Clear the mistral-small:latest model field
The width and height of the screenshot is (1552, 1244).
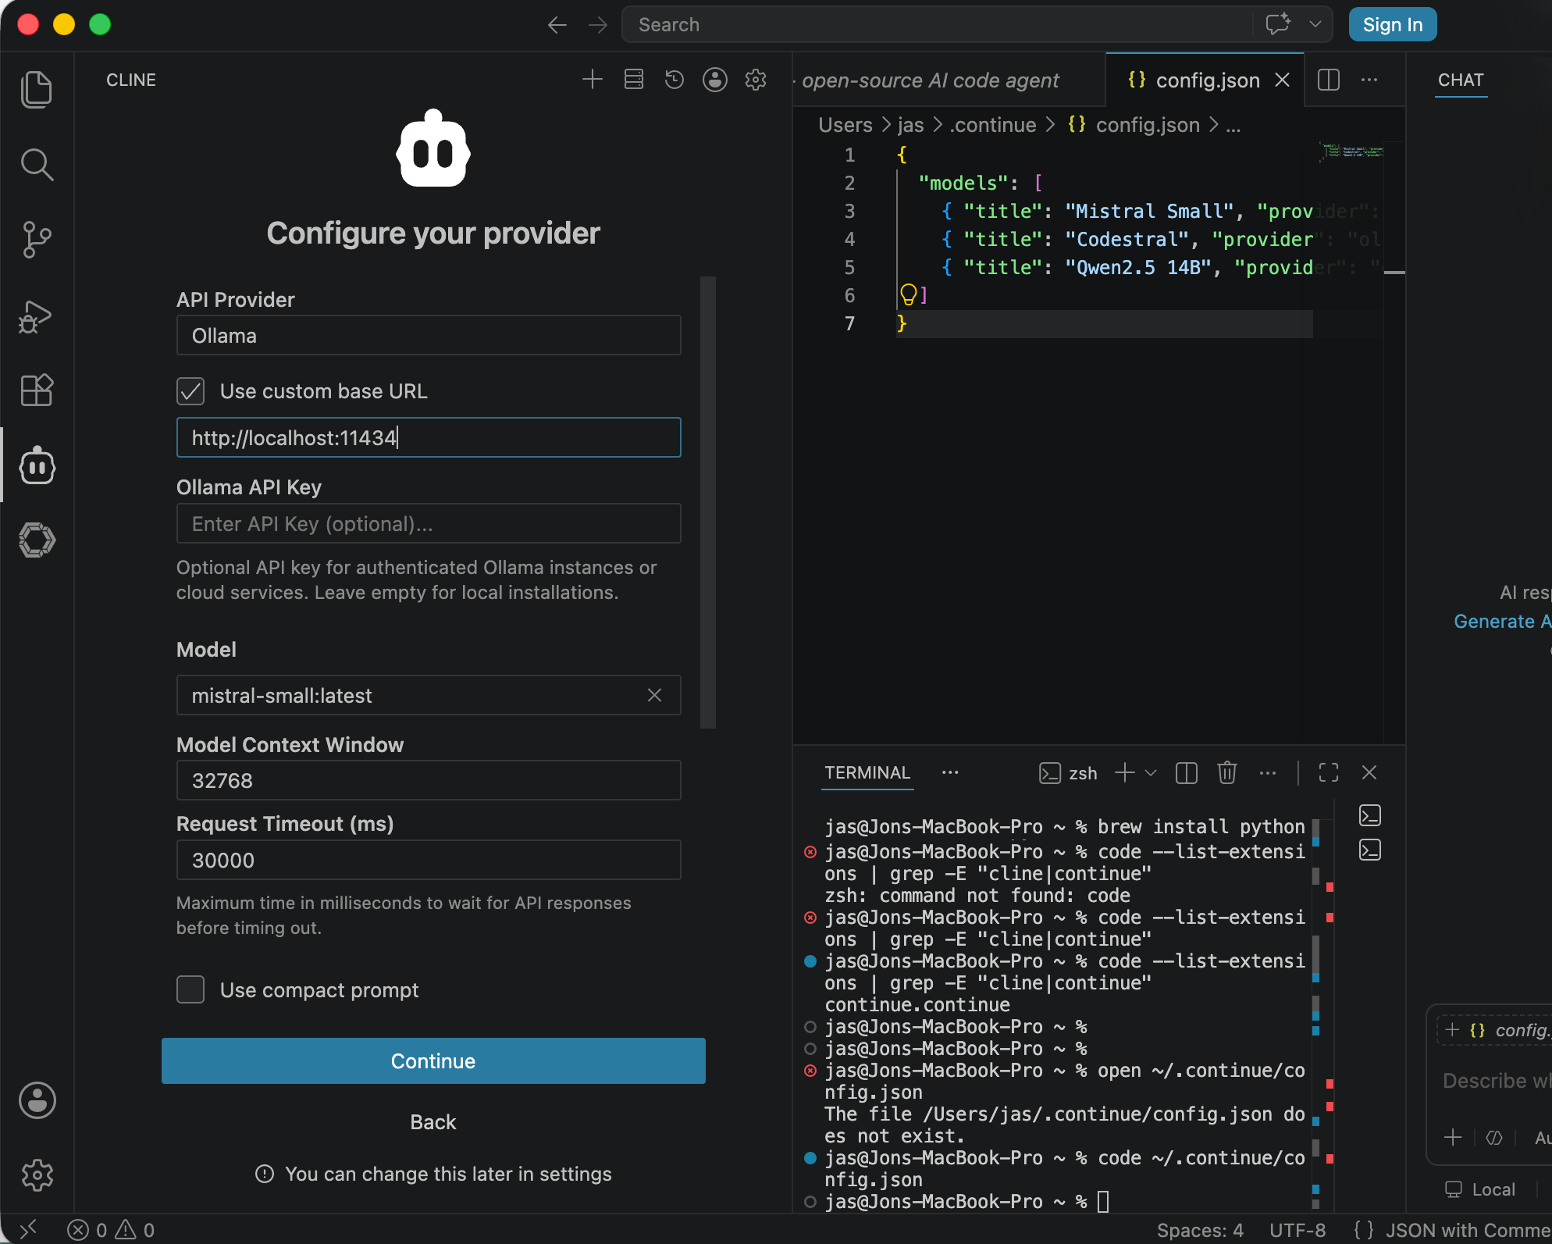pyautogui.click(x=654, y=695)
